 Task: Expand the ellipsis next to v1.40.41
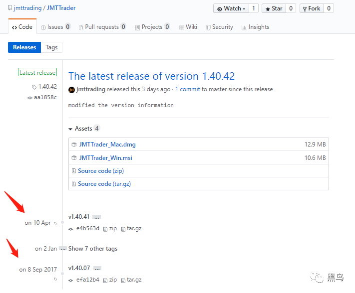[97, 217]
